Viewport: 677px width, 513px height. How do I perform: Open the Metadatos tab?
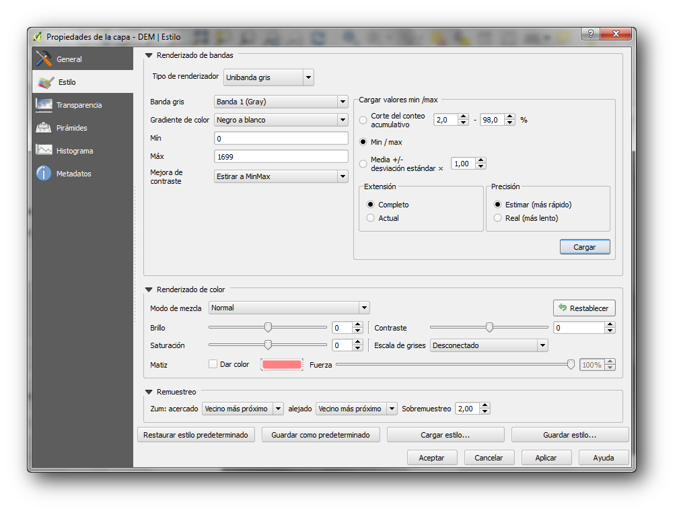(83, 174)
